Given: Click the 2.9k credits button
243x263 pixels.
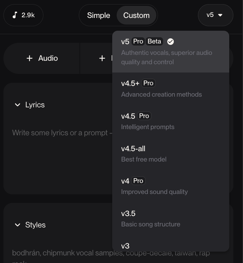Looking at the screenshot, I should [23, 15].
